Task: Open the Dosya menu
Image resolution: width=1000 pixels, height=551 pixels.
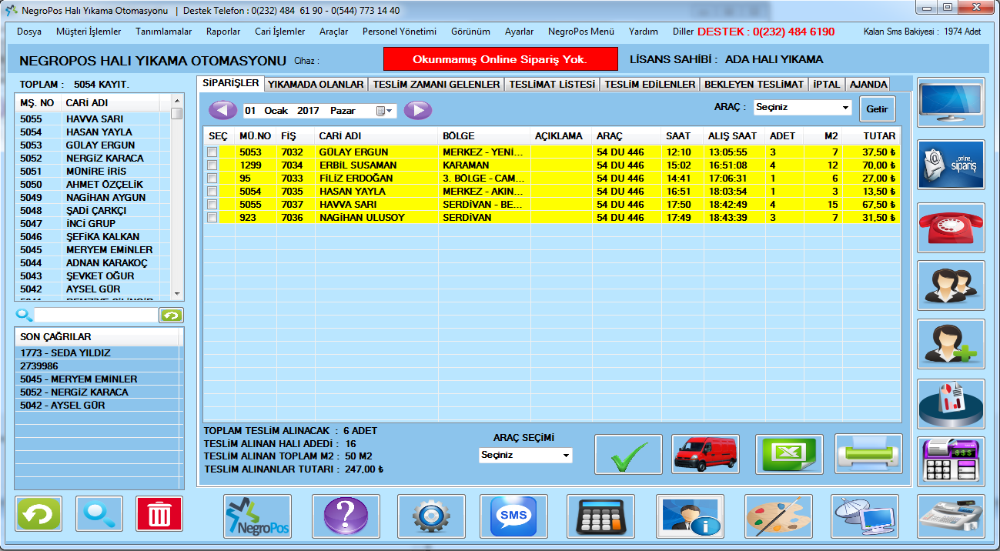Action: click(x=29, y=32)
